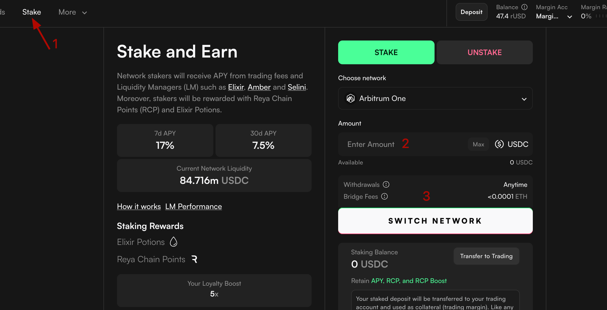Open the Margin Account selector dropdown

[x=569, y=16]
